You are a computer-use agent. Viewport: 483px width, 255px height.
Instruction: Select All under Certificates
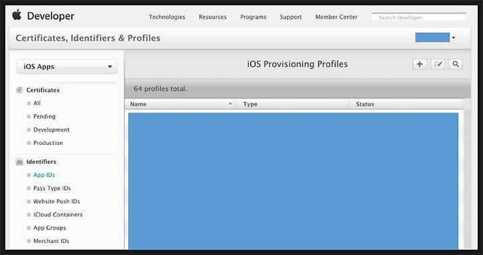(x=37, y=103)
